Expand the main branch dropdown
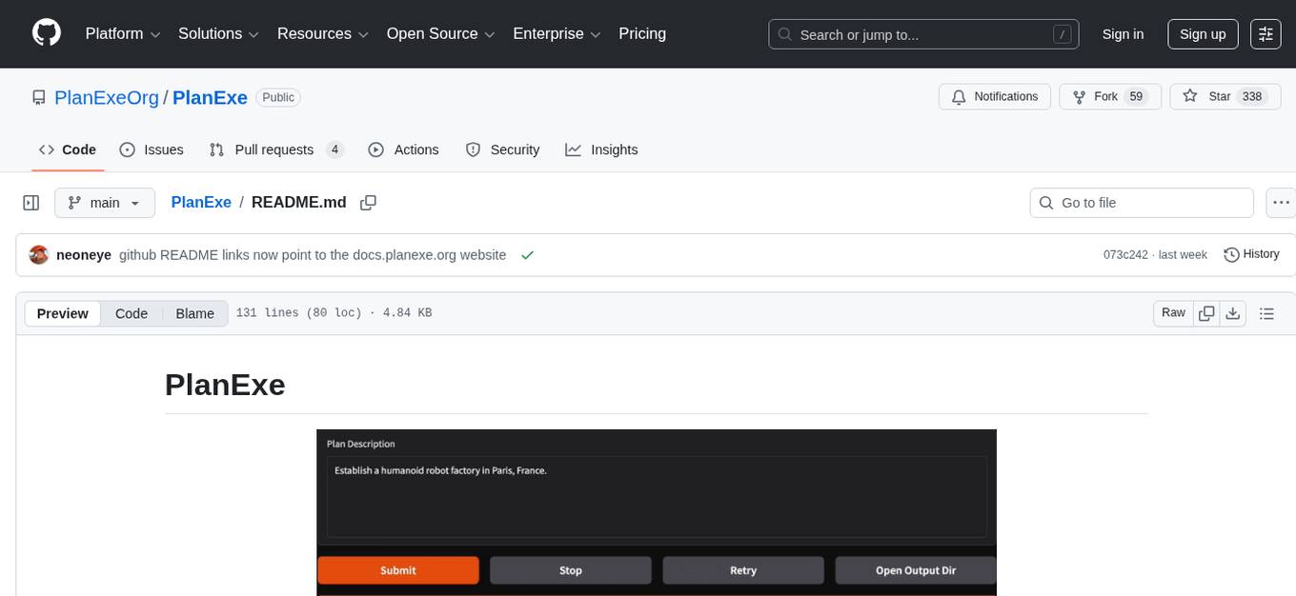 point(104,203)
